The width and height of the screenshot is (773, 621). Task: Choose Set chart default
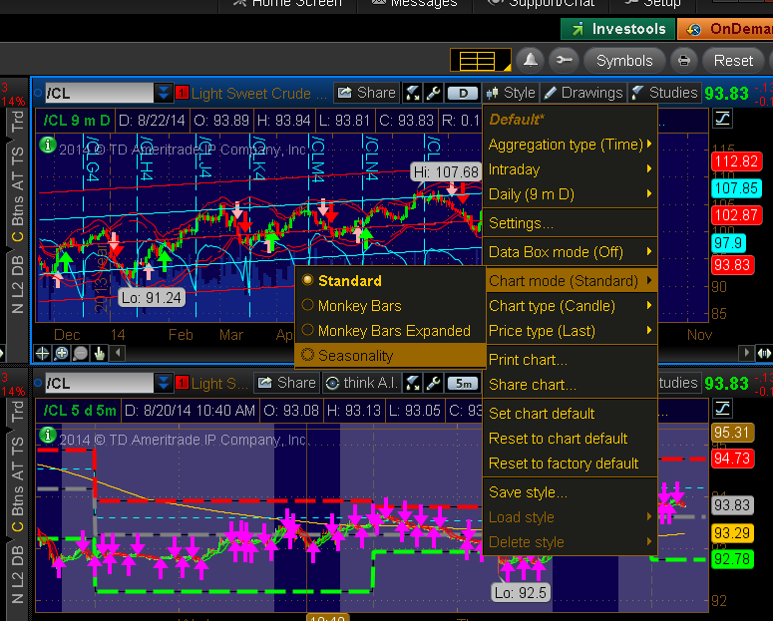pos(570,414)
